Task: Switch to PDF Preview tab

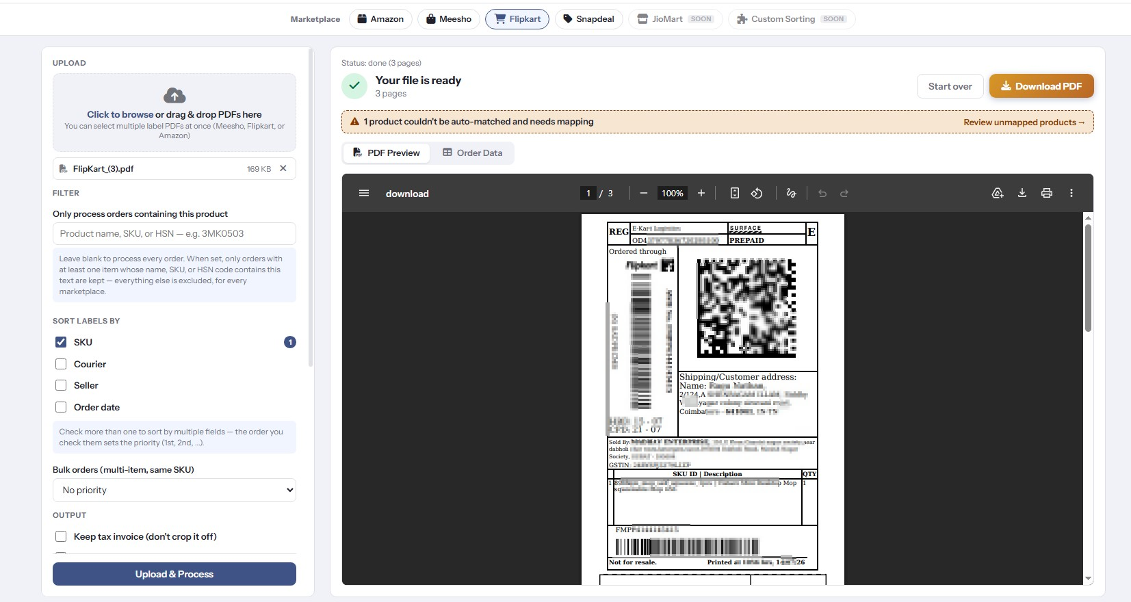Action: pos(387,153)
